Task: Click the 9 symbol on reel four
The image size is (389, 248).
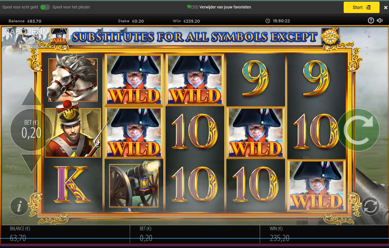Action: pos(255,79)
